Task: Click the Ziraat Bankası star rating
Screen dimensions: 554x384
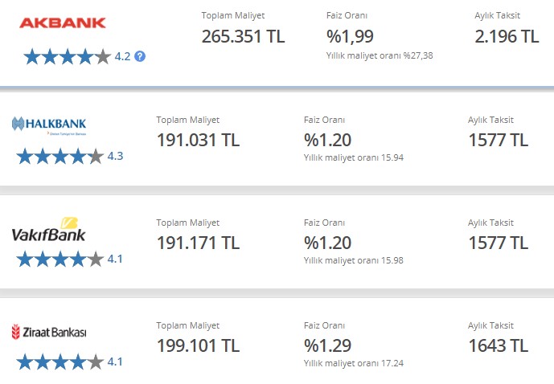Action: (x=60, y=362)
